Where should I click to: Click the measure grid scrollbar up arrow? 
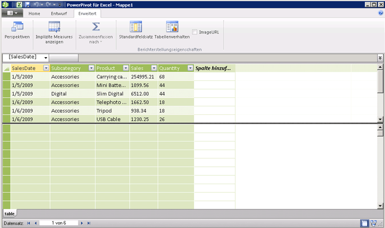[380, 127]
